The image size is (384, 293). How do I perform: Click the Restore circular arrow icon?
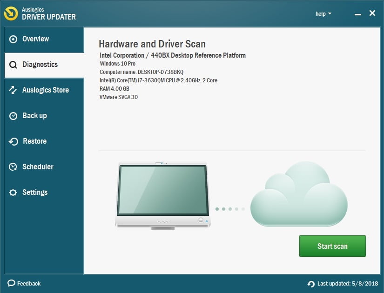(13, 141)
